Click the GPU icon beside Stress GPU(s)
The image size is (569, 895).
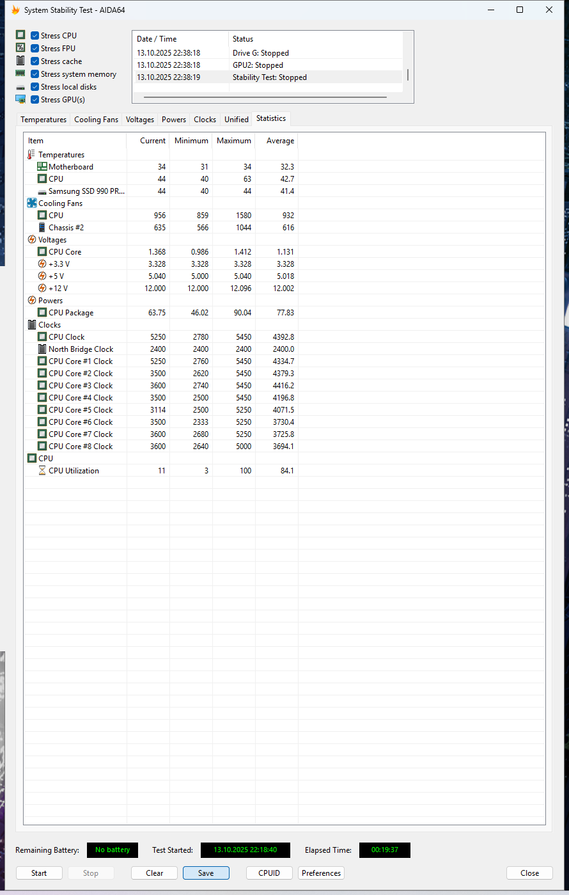(20, 99)
